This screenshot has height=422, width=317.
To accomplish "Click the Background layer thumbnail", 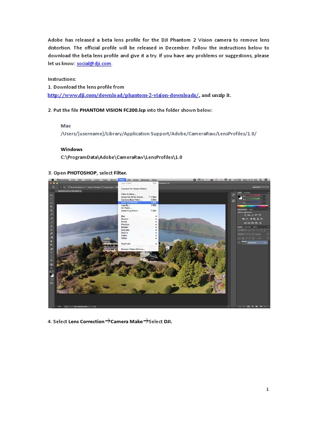I will (x=244, y=242).
